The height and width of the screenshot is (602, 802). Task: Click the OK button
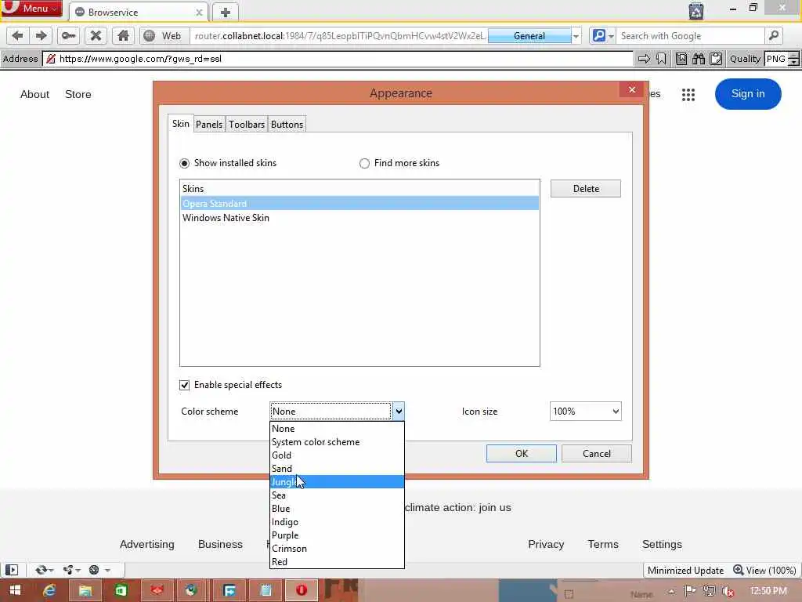(x=521, y=454)
